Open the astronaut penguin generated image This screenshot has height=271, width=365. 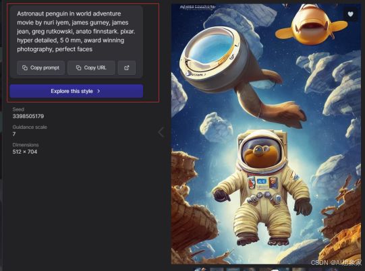266,133
